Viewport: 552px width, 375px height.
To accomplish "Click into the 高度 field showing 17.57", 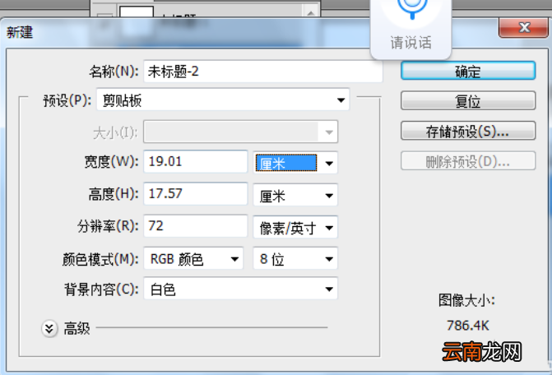I will [x=196, y=193].
